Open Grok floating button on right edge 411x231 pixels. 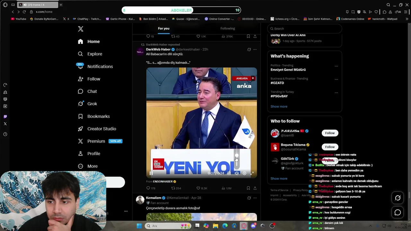pos(398,198)
